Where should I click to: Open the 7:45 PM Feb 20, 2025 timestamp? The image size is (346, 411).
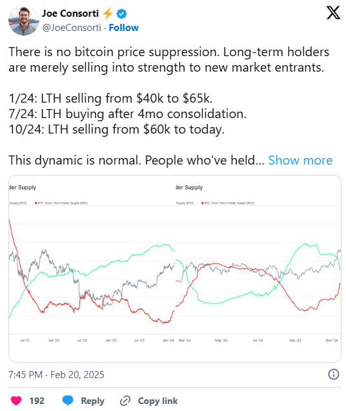pyautogui.click(x=56, y=375)
